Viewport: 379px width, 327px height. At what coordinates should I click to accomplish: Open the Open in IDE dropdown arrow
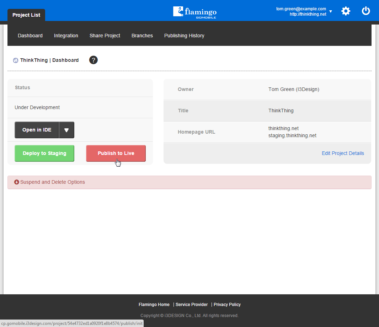point(66,130)
